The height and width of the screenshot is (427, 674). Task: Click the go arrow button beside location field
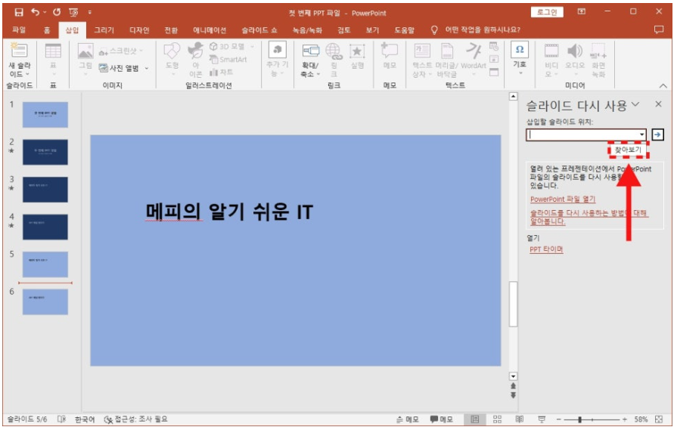coord(657,135)
